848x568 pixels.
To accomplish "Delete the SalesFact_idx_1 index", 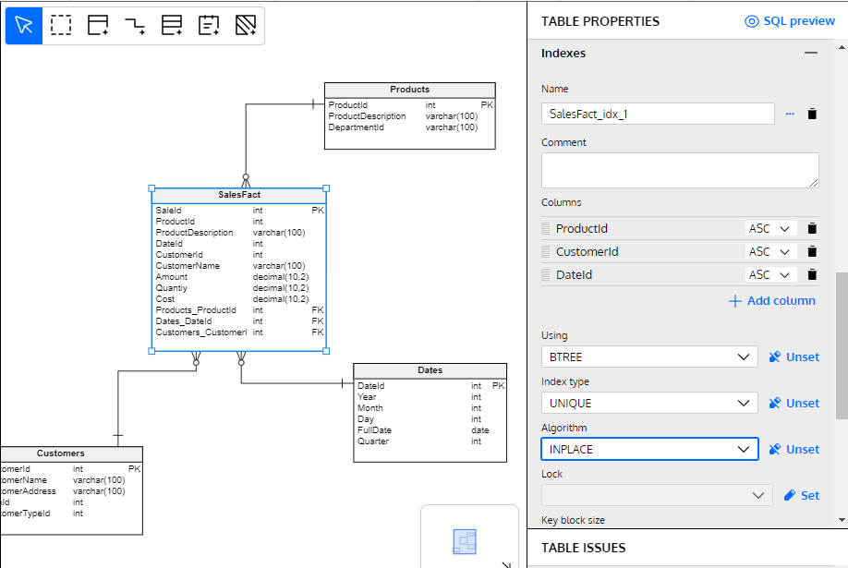I will click(x=812, y=115).
